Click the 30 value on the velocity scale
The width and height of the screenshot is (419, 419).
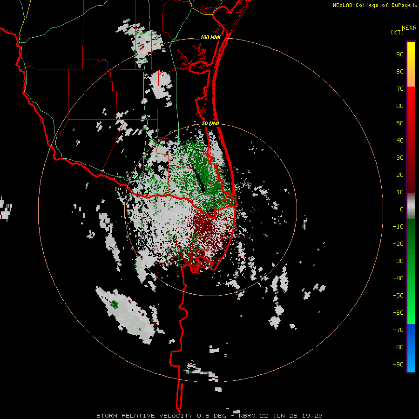point(400,158)
